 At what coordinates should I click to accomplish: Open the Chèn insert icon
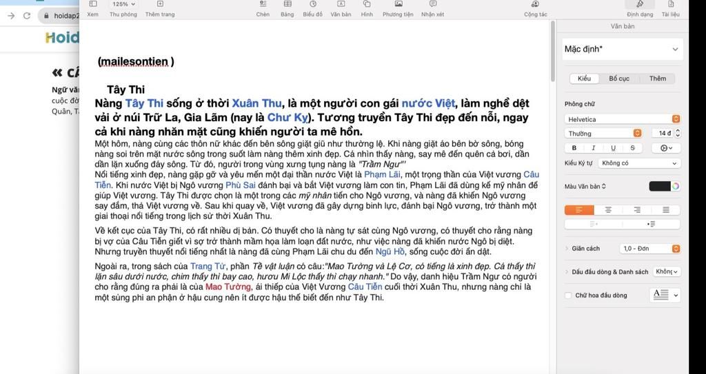(263, 4)
